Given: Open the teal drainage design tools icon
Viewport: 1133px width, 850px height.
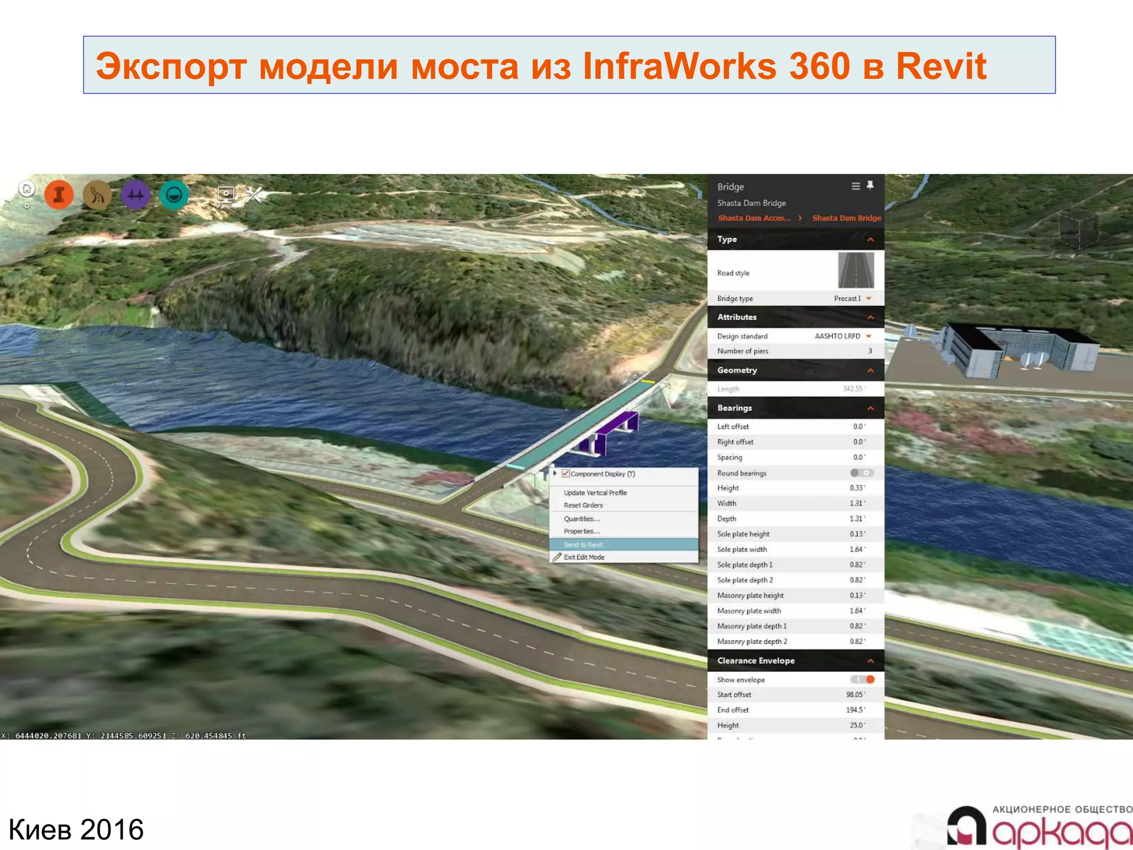Looking at the screenshot, I should pos(174,195).
